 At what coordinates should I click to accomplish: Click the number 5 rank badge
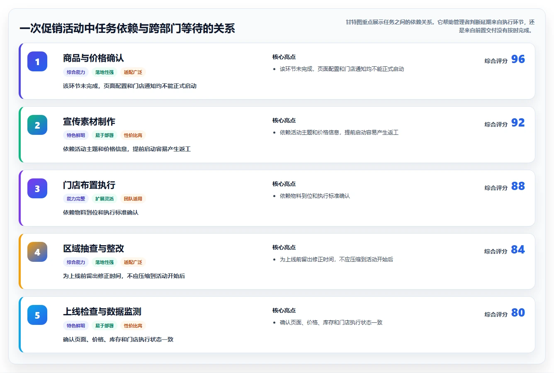37,315
